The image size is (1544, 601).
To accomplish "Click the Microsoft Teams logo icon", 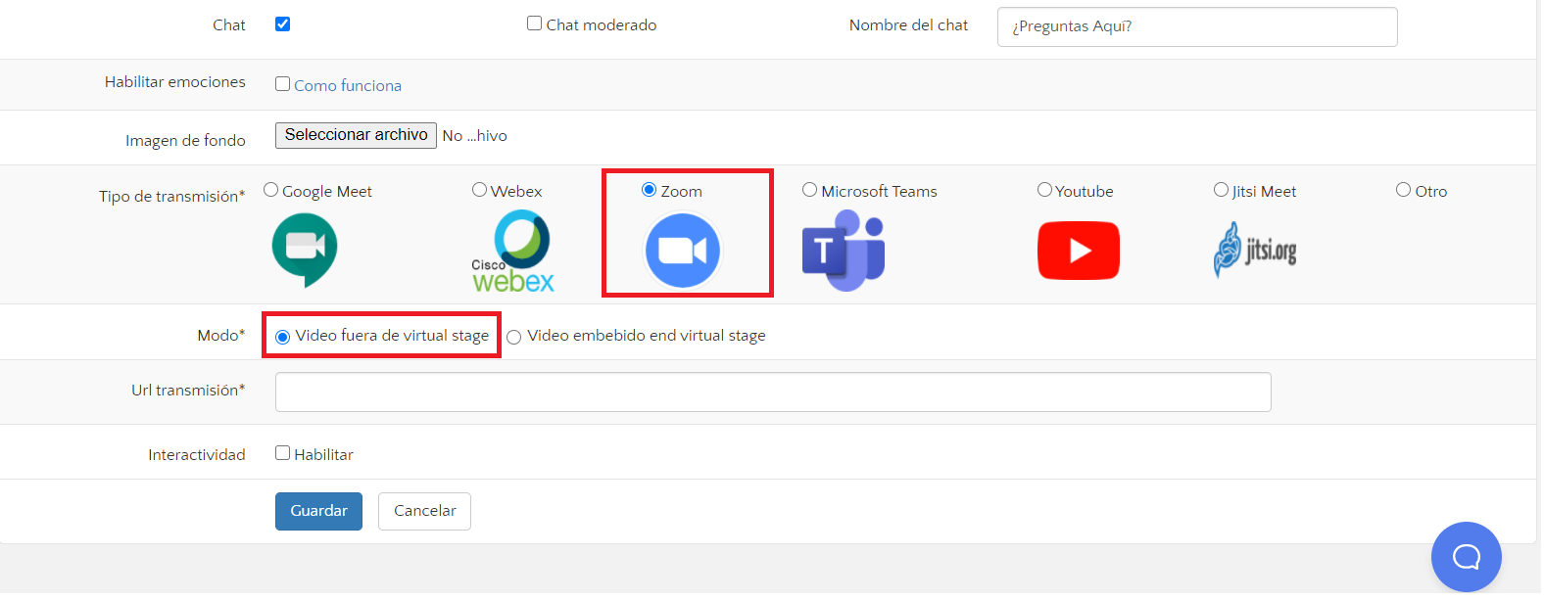I will pos(844,252).
